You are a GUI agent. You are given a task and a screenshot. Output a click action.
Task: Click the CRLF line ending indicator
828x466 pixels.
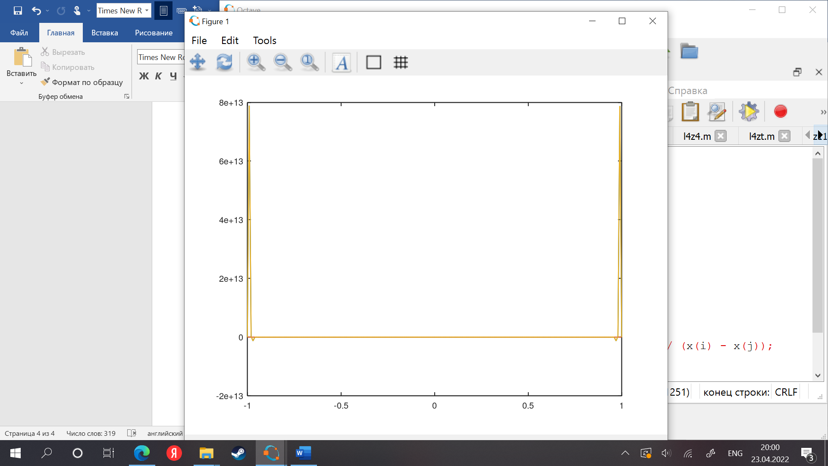point(786,392)
